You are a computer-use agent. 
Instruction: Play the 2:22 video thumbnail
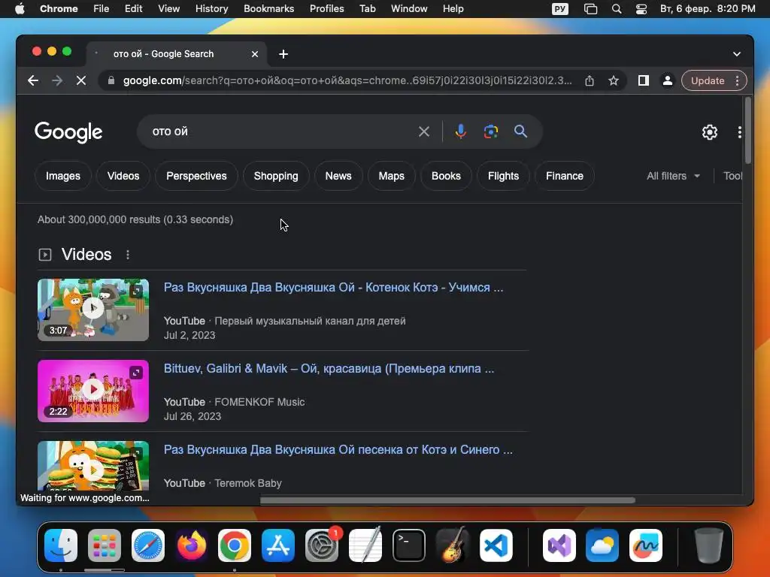pyautogui.click(x=92, y=391)
